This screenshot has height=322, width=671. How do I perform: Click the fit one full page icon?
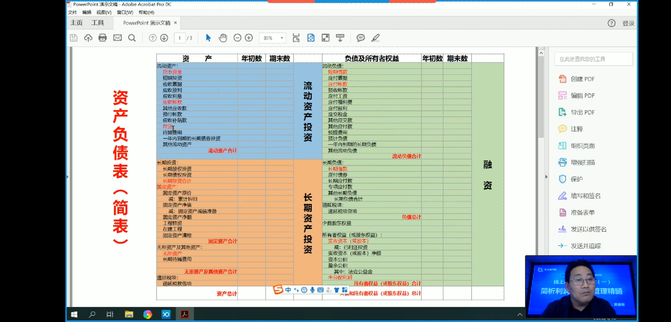click(311, 38)
